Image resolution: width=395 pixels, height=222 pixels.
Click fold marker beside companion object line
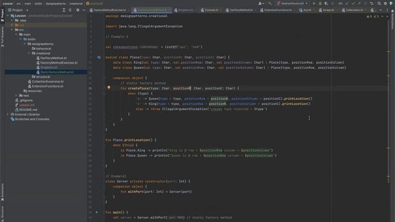pyautogui.click(x=104, y=78)
